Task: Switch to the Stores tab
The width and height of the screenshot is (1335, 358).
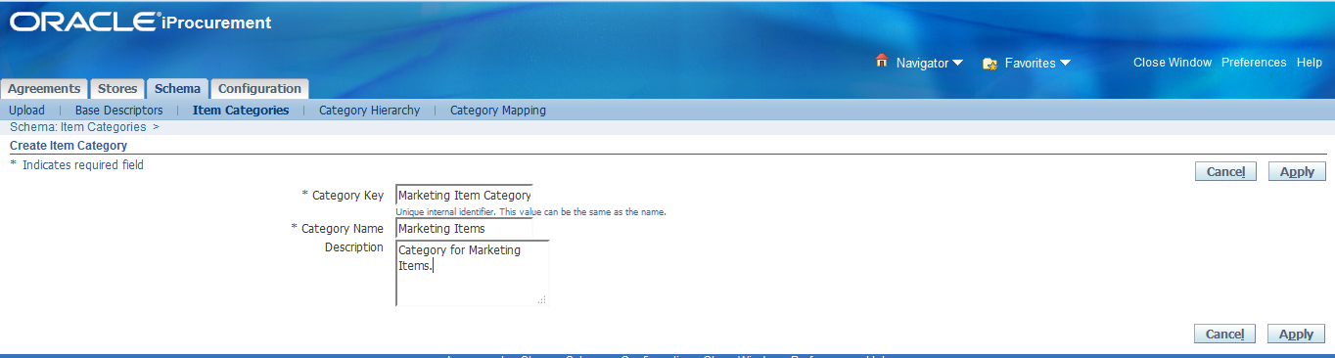Action: [x=117, y=89]
